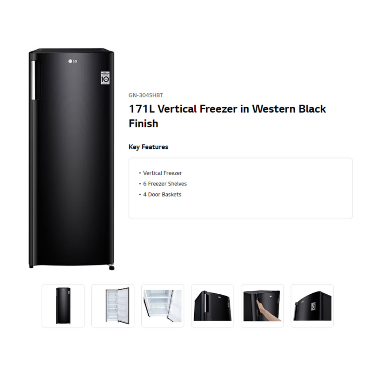
Task: Select the front view freezer thumbnail
Action: pyautogui.click(x=63, y=306)
